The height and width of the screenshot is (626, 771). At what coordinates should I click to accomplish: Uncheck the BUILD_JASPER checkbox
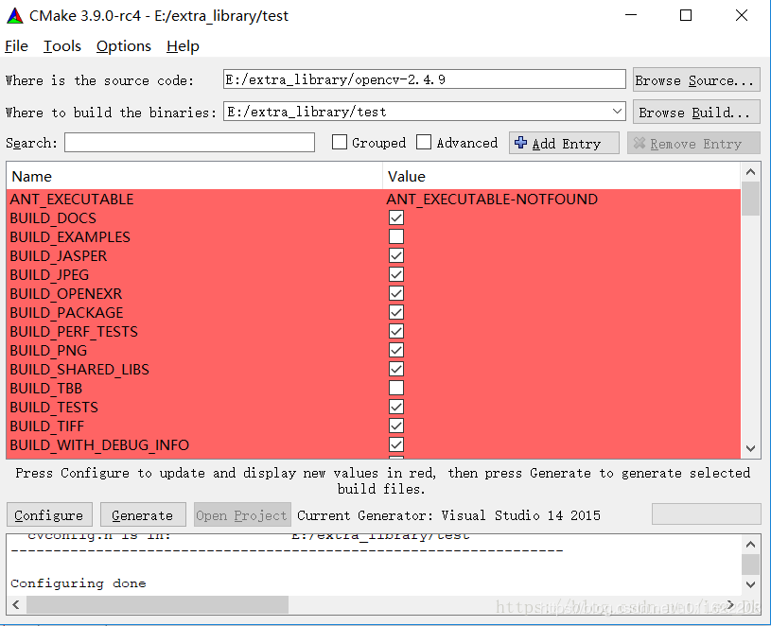[396, 255]
